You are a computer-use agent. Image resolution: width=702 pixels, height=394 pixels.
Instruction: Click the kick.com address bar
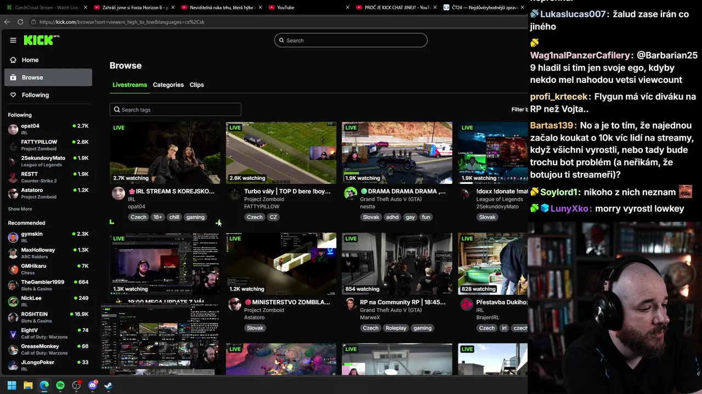pos(277,22)
